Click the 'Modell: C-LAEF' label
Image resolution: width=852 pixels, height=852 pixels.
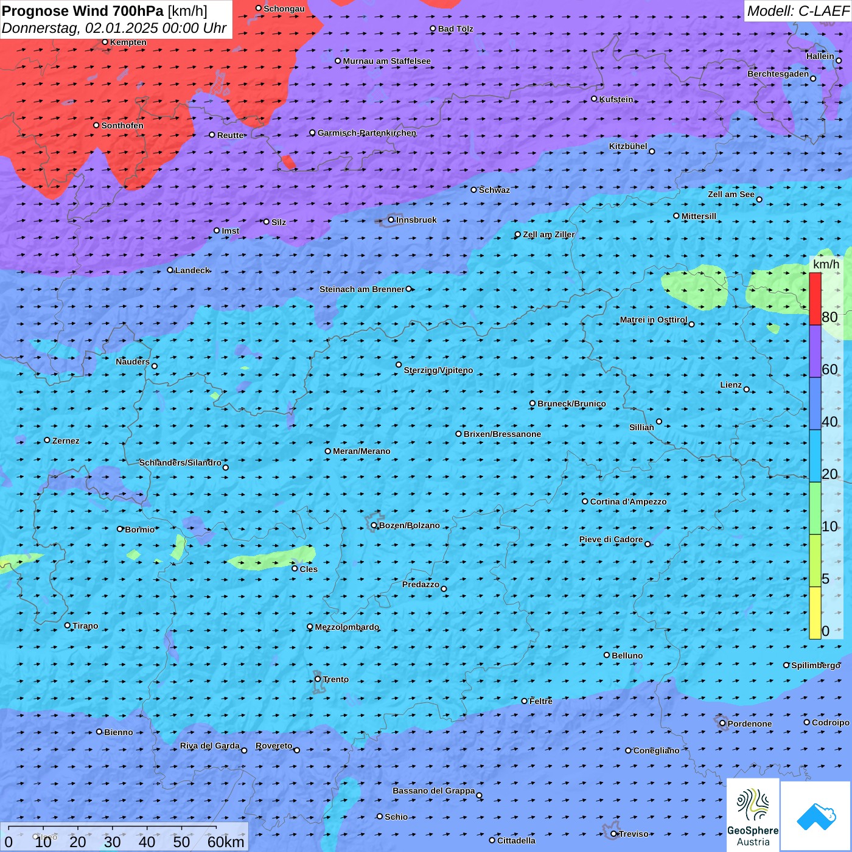tap(798, 11)
